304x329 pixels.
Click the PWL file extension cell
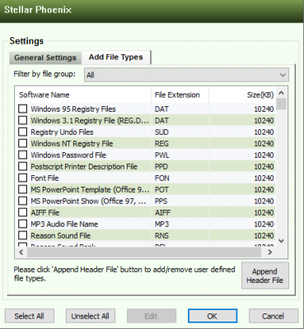pos(180,155)
